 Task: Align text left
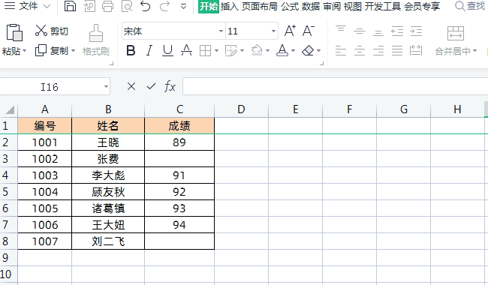click(341, 50)
